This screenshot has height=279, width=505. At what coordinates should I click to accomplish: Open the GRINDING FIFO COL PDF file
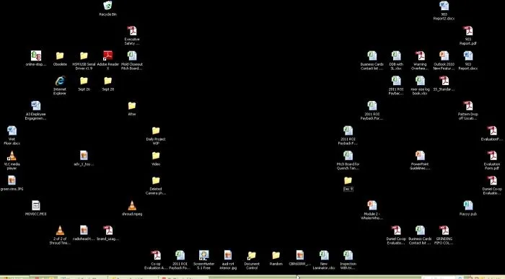(444, 231)
